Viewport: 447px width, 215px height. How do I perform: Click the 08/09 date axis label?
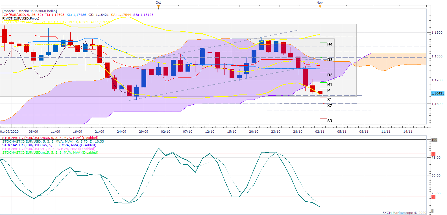pyautogui.click(x=34, y=132)
